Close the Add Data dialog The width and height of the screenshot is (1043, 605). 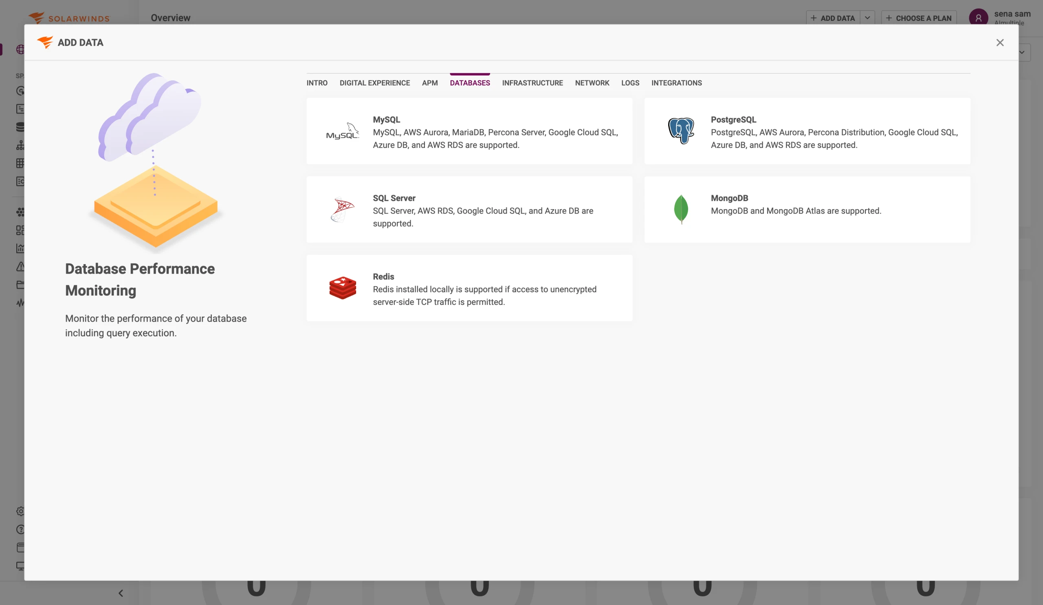pos(999,43)
